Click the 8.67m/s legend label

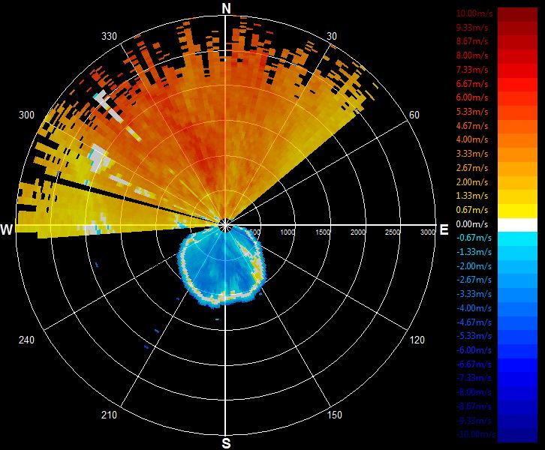point(472,41)
